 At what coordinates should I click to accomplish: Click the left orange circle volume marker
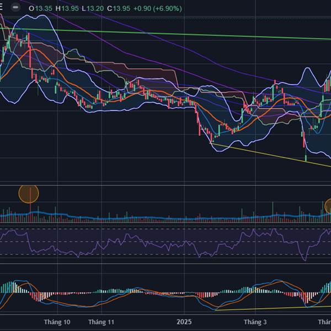pyautogui.click(x=29, y=194)
